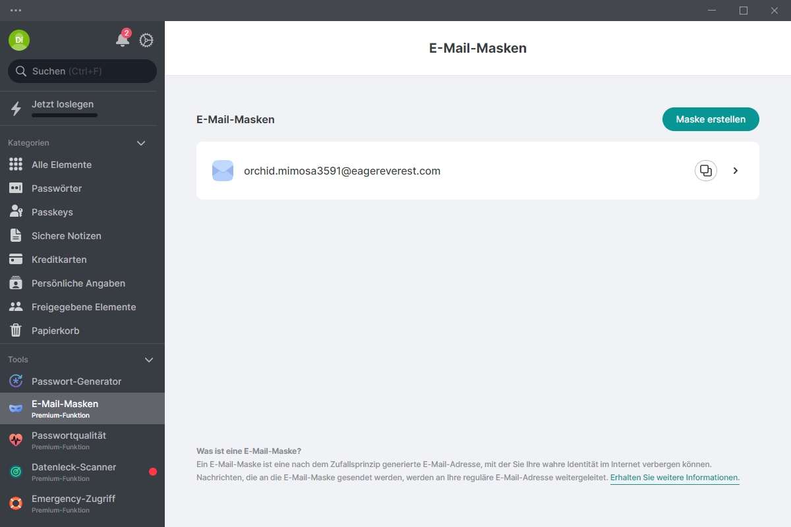791x527 pixels.
Task: Click the Emergency-Zugriff lifebuoy icon
Action: click(x=16, y=503)
